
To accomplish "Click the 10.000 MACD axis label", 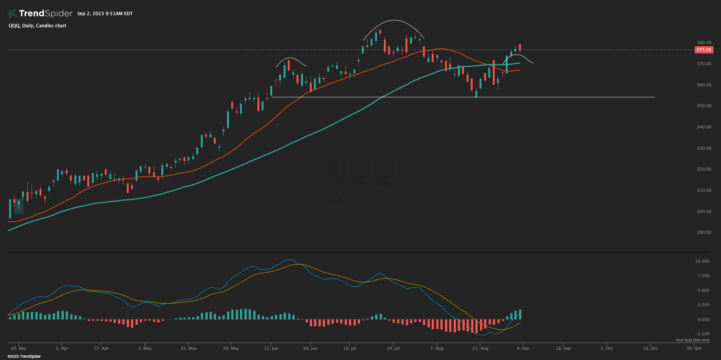I will 702,261.
